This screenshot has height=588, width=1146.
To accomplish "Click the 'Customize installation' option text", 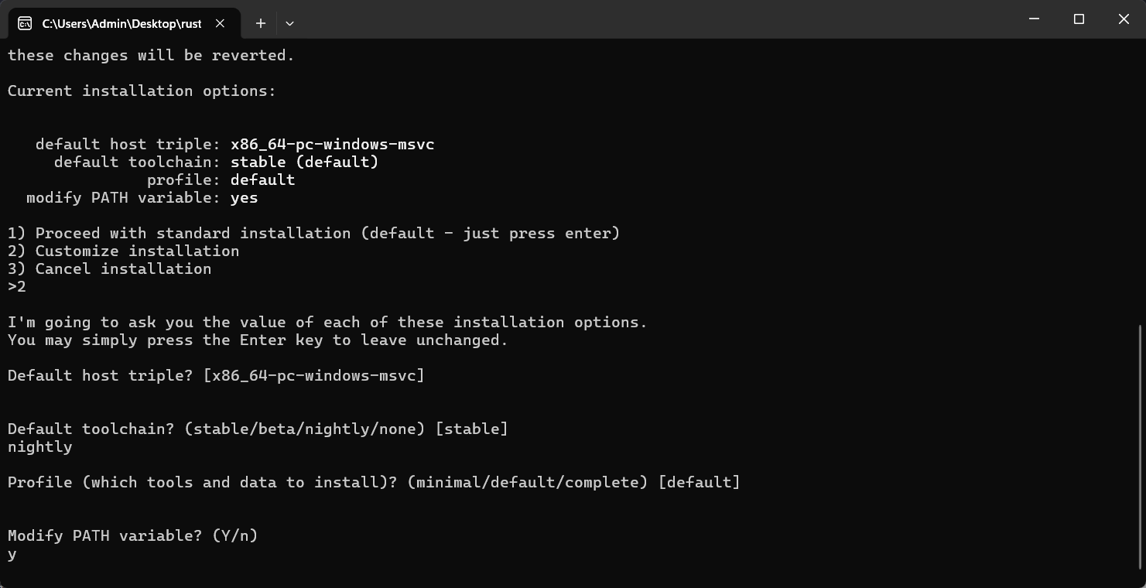I will [x=137, y=251].
